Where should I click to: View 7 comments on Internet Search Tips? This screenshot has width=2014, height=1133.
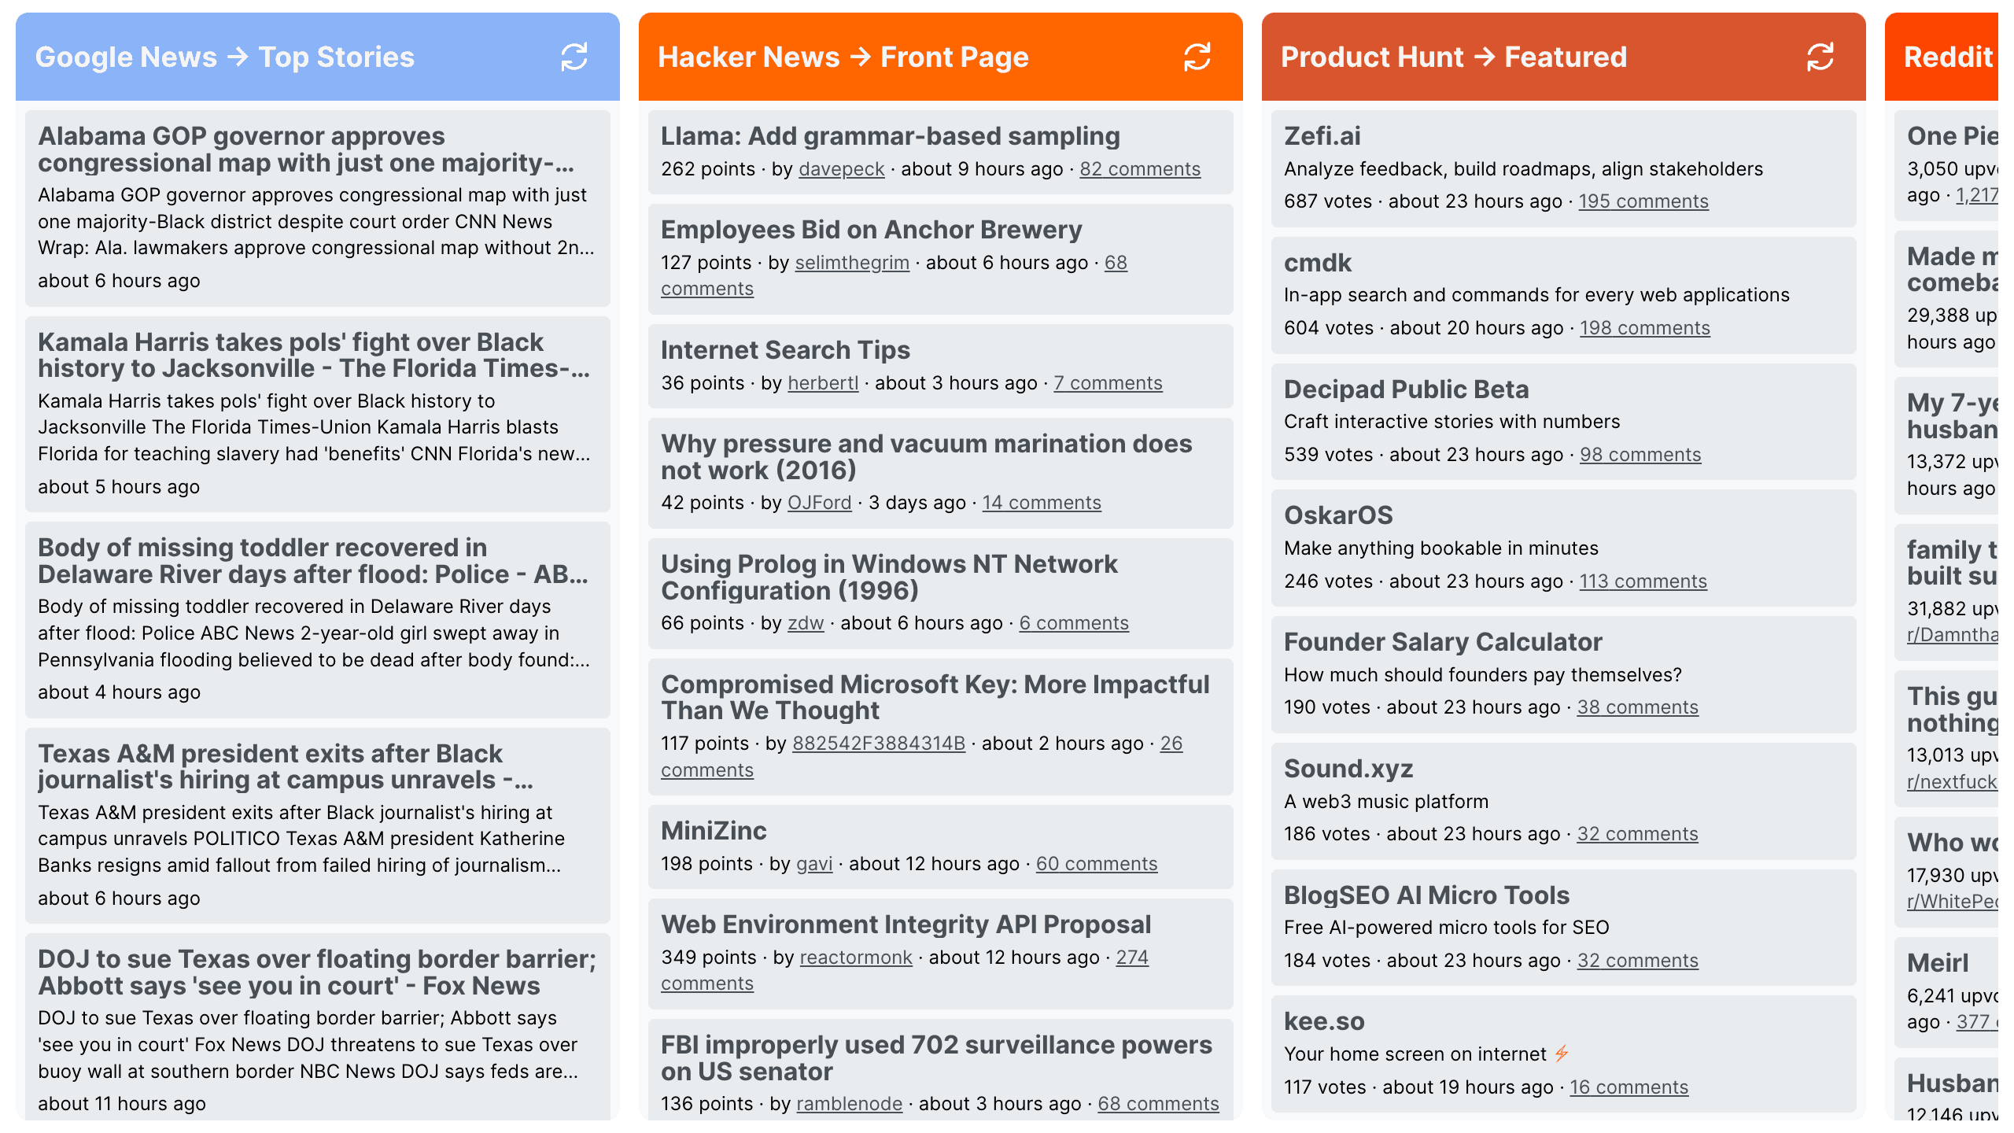(x=1108, y=383)
